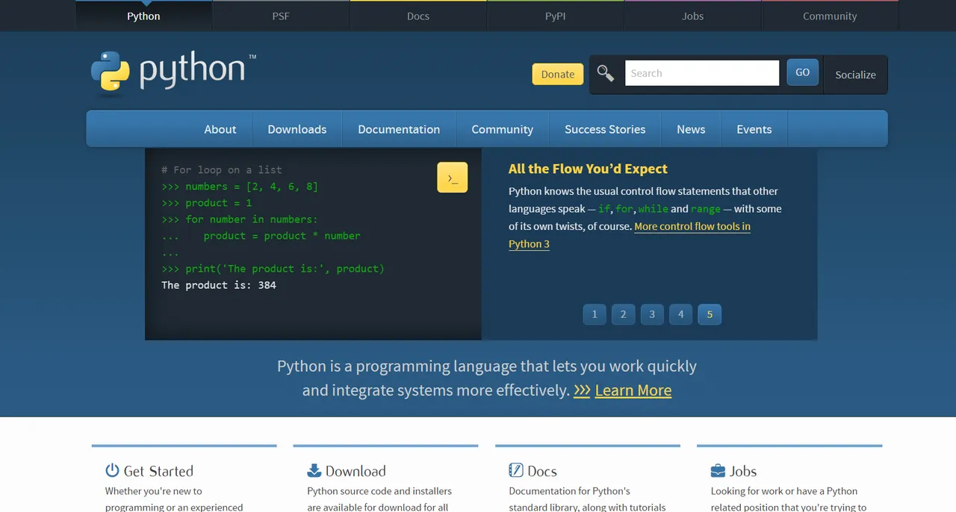Open the Documentation menu

coord(399,129)
